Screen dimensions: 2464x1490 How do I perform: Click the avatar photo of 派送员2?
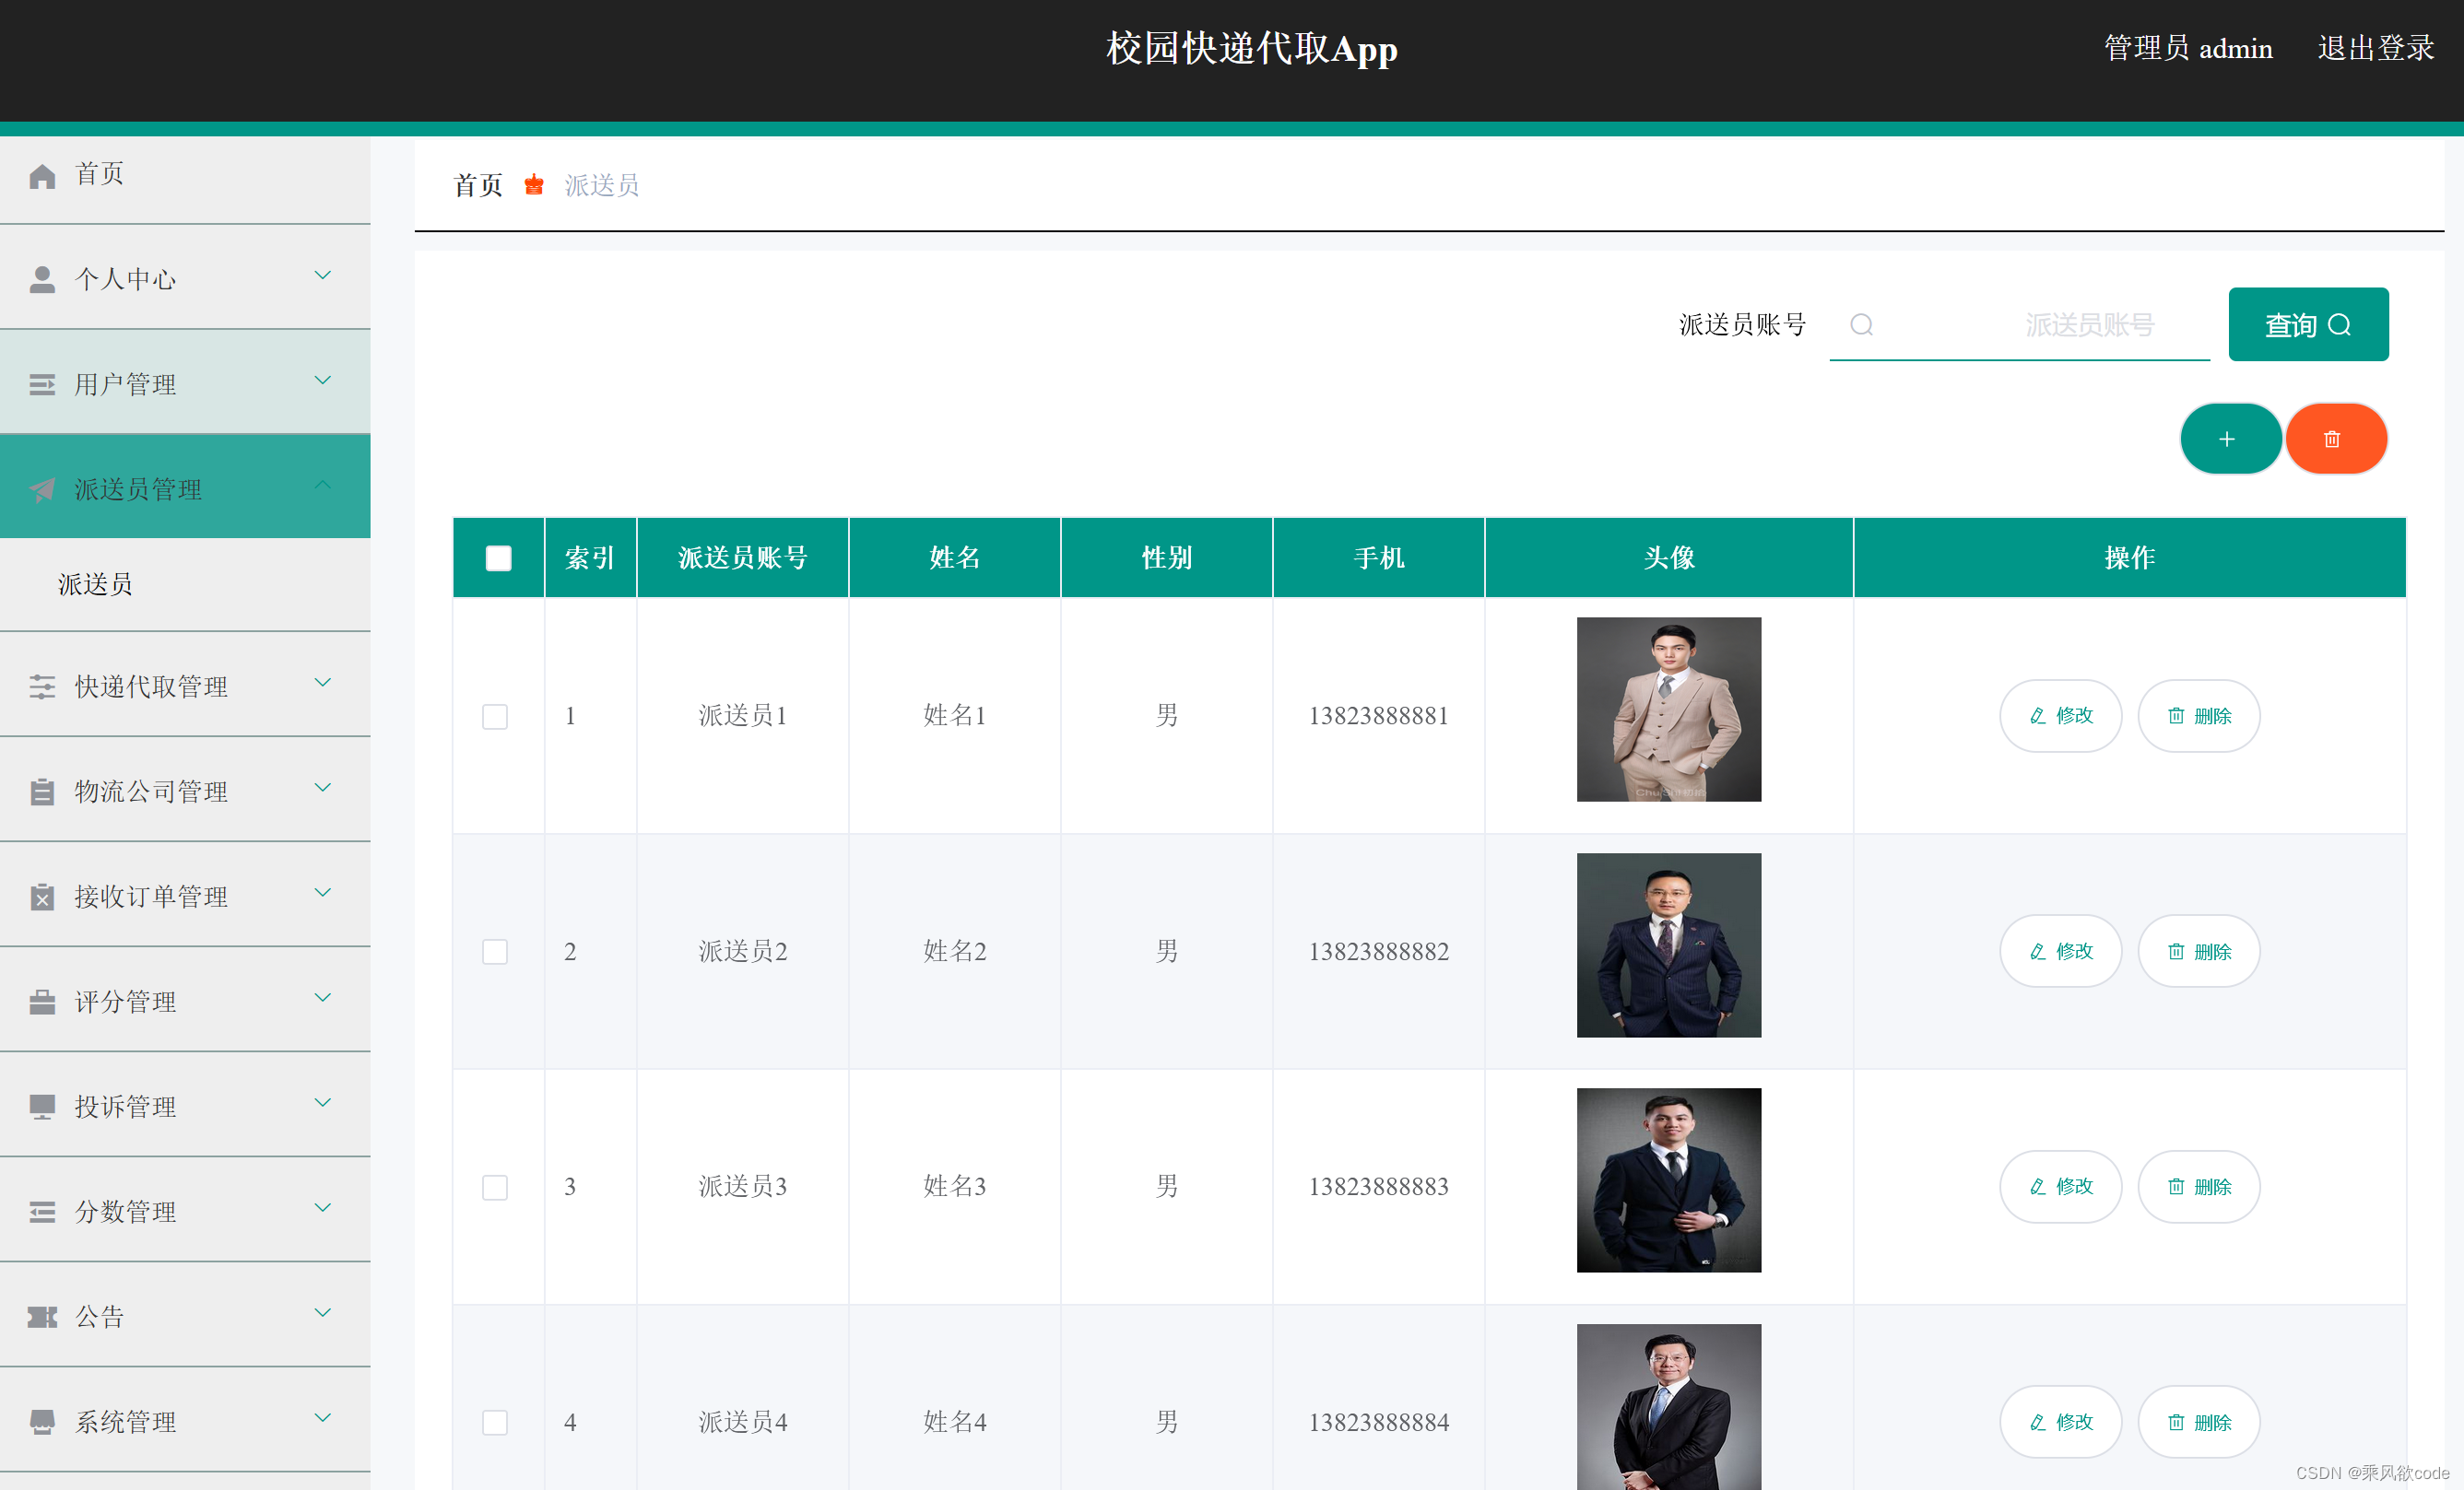click(1668, 945)
